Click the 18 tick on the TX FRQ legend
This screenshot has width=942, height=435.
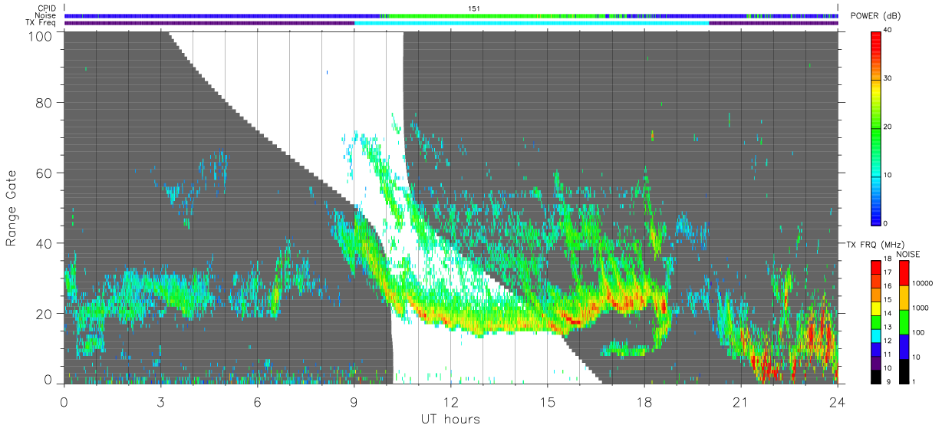click(x=887, y=259)
